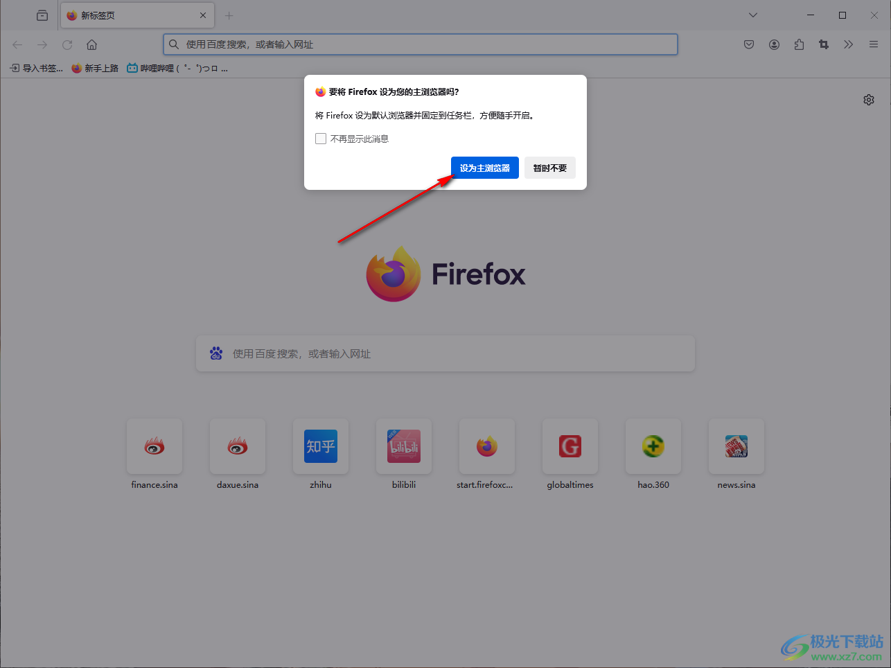The image size is (891, 668).
Task: Open the 哔哩哔哩 bookmark
Action: pyautogui.click(x=177, y=69)
